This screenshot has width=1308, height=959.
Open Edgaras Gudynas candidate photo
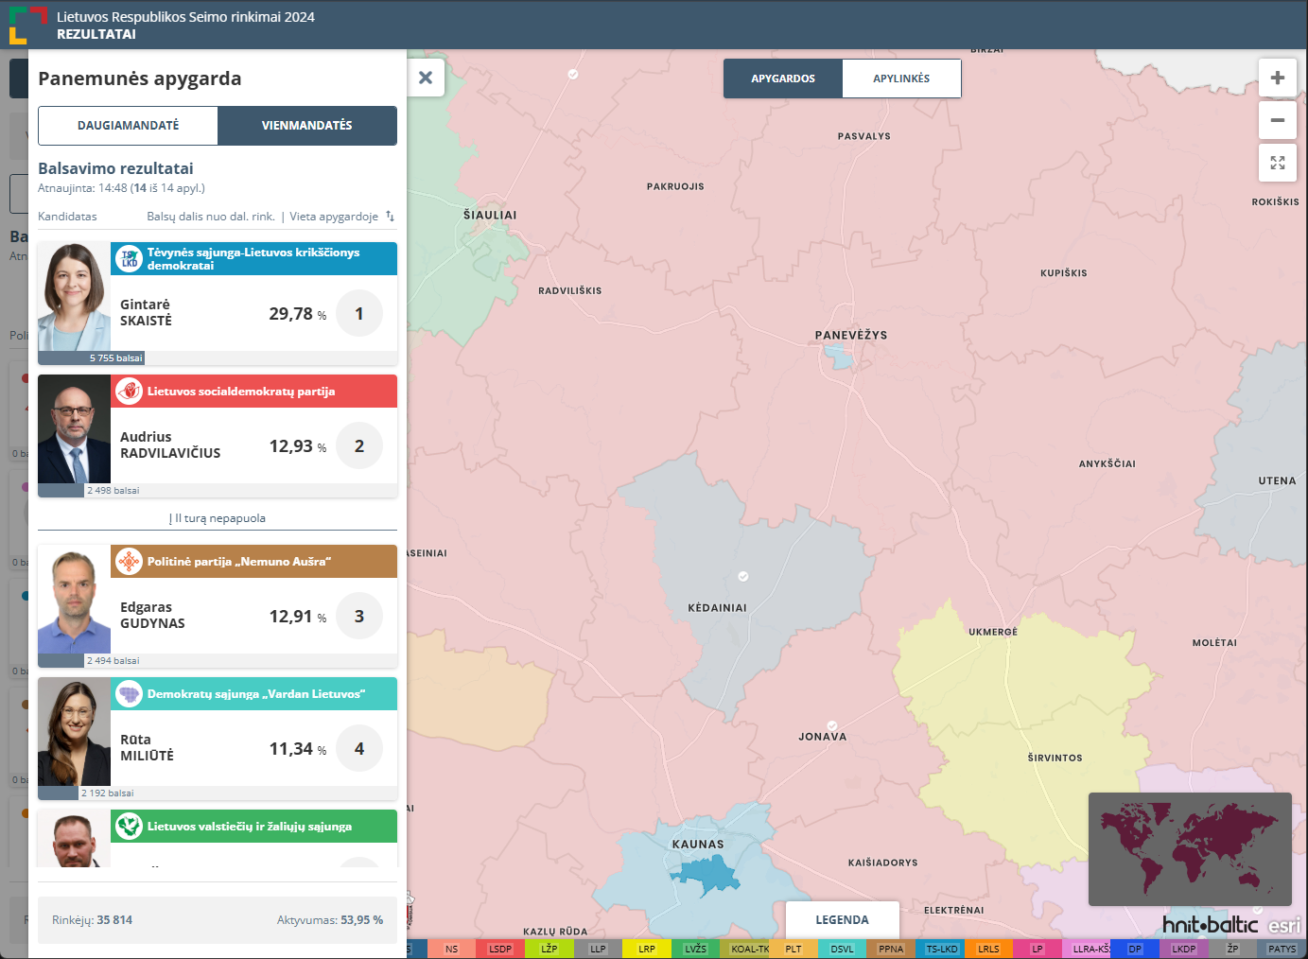(x=74, y=600)
